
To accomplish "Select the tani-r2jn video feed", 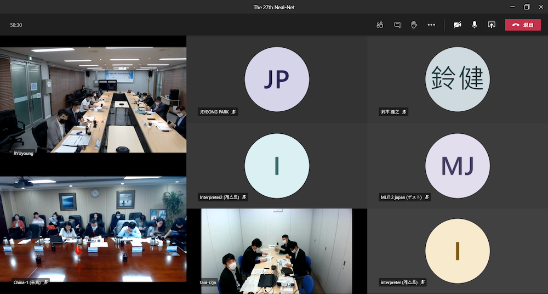I will coord(276,251).
